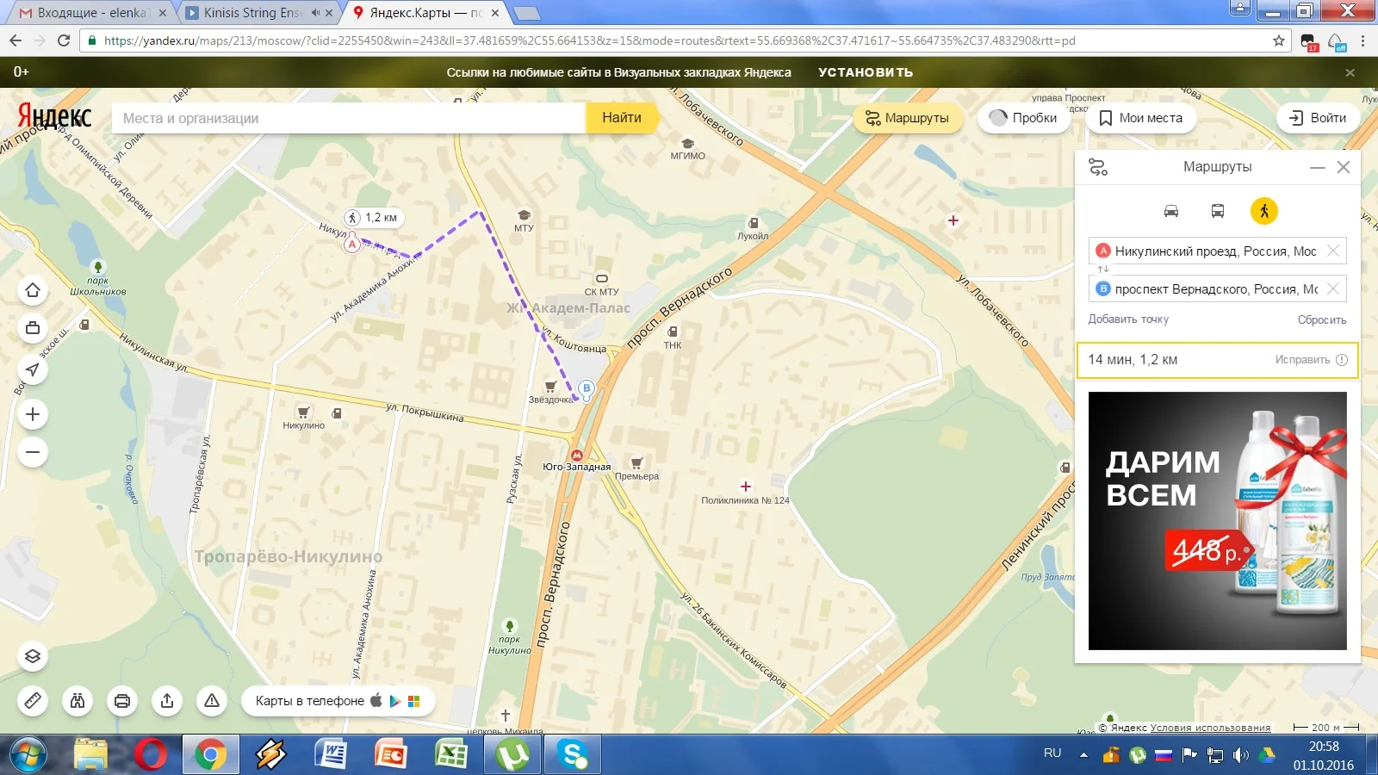Reload the page with refresh icon
Image resolution: width=1378 pixels, height=775 pixels.
[x=64, y=40]
